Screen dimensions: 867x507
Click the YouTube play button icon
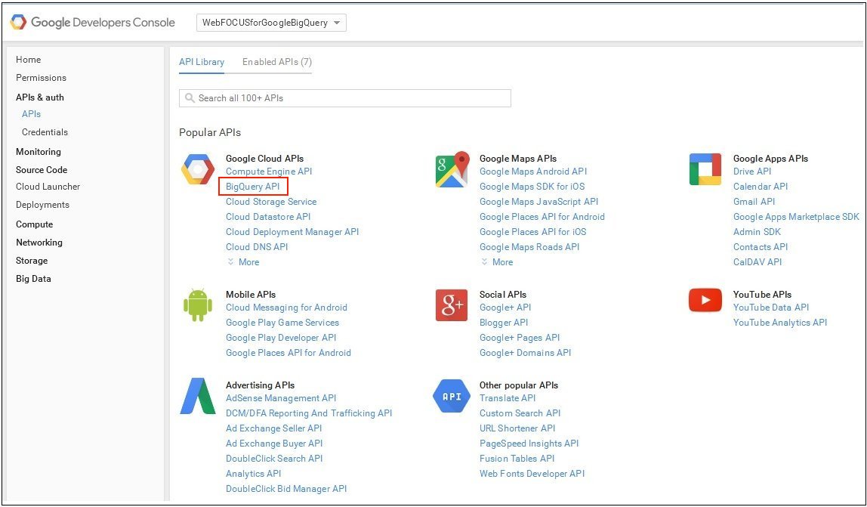click(x=705, y=301)
